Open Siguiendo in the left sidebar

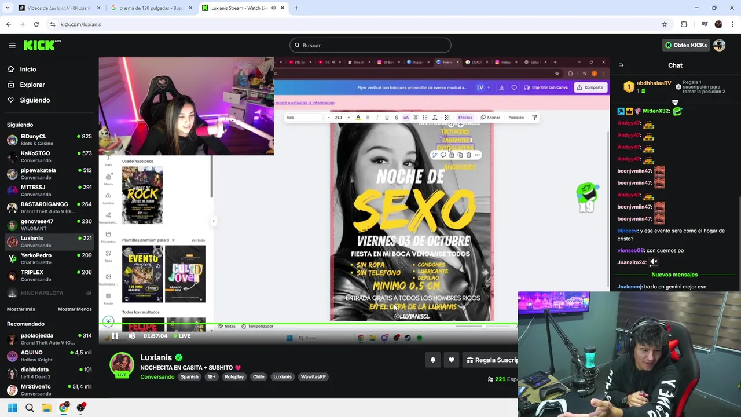click(35, 100)
